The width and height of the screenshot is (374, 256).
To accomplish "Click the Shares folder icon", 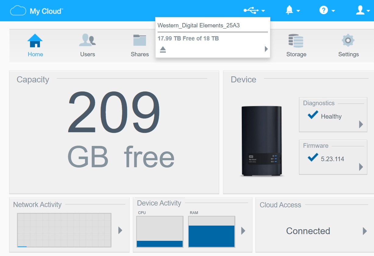I will (x=140, y=40).
